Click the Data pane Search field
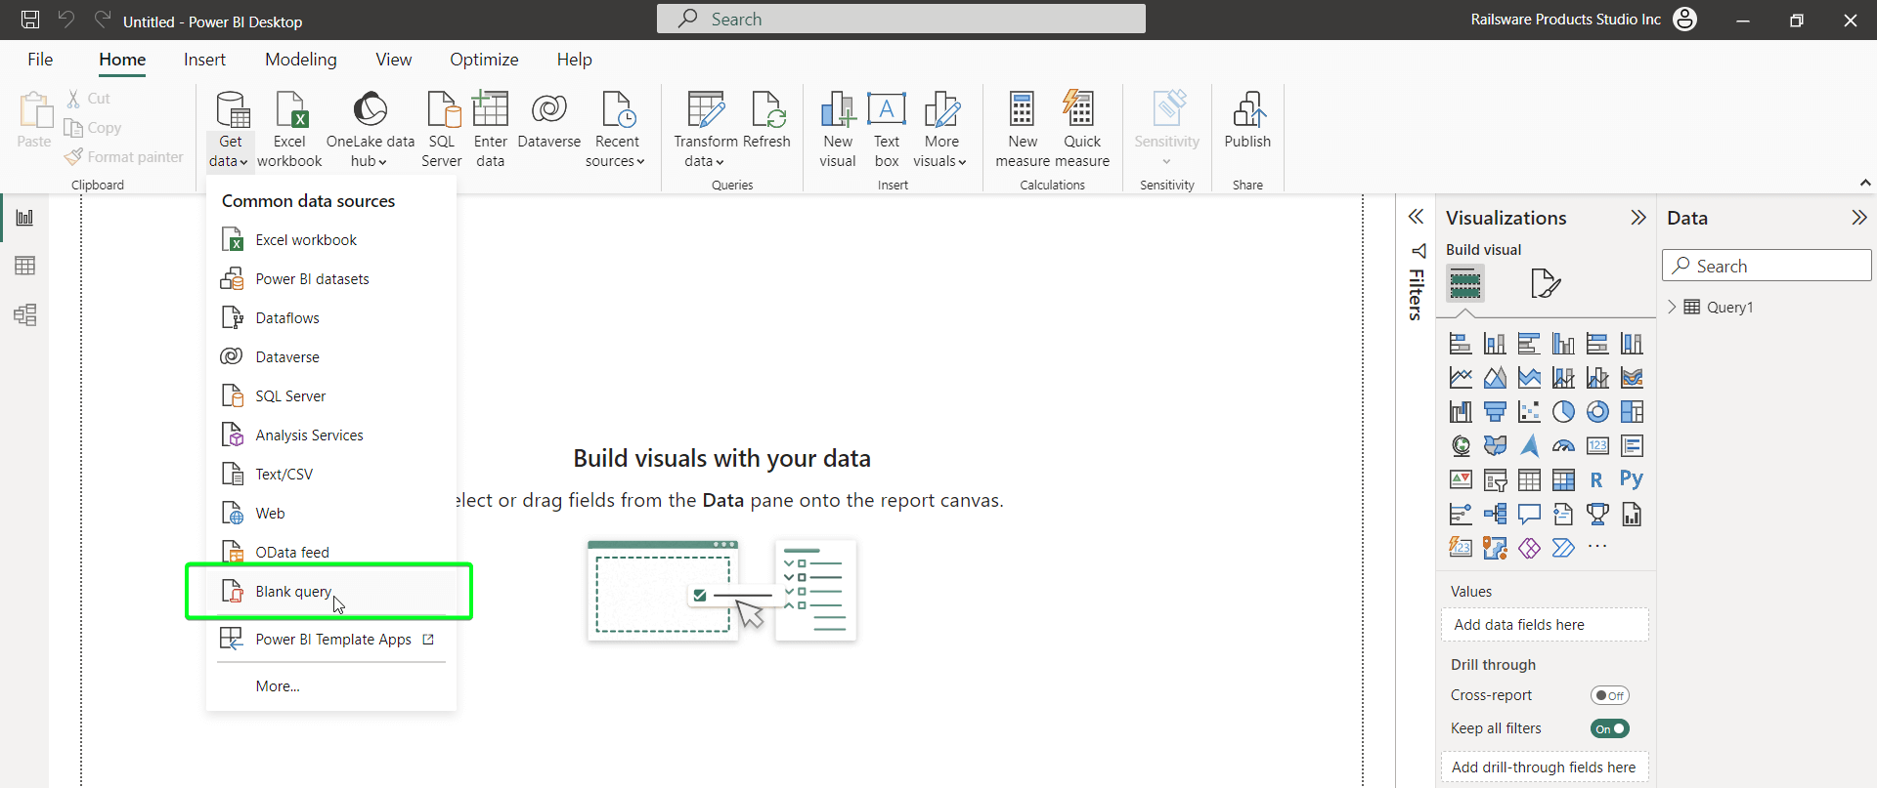1877x788 pixels. (x=1767, y=266)
